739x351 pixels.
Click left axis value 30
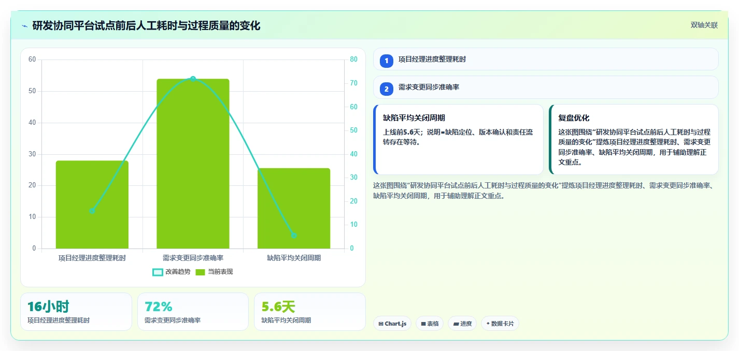(32, 154)
